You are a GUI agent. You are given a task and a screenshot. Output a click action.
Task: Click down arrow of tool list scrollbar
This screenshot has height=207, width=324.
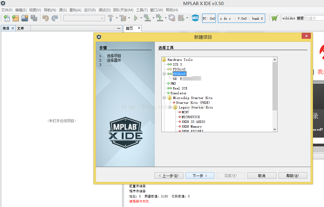[x=275, y=129]
